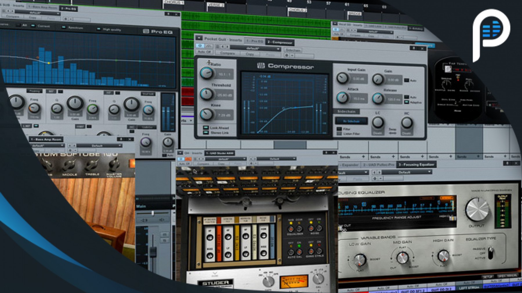Select the 3 - Focusing Equalizer tab

[x=416, y=164]
